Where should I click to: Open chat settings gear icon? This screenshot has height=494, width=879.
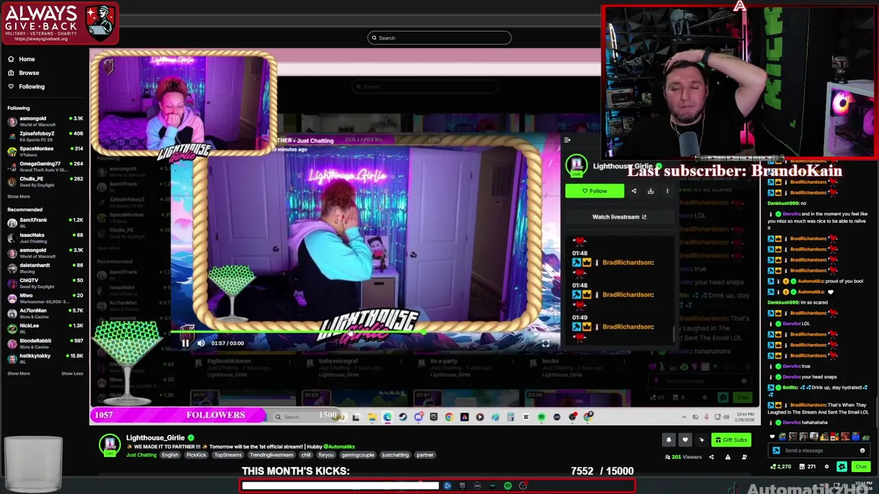827,467
